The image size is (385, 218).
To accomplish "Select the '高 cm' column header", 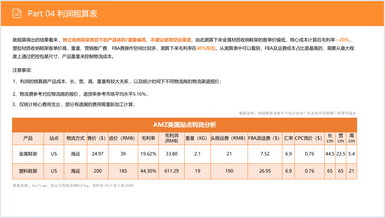I will (351, 138).
